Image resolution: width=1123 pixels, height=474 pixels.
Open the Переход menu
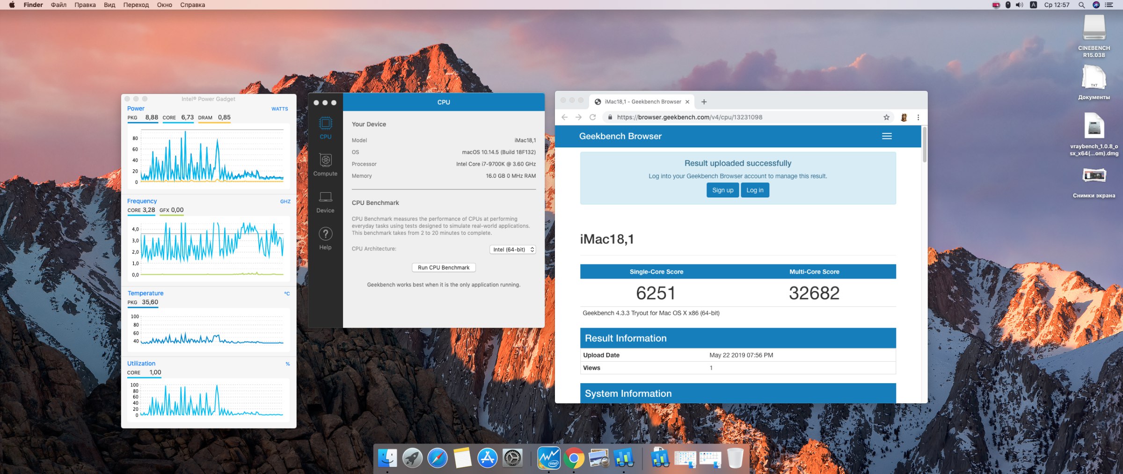point(136,5)
